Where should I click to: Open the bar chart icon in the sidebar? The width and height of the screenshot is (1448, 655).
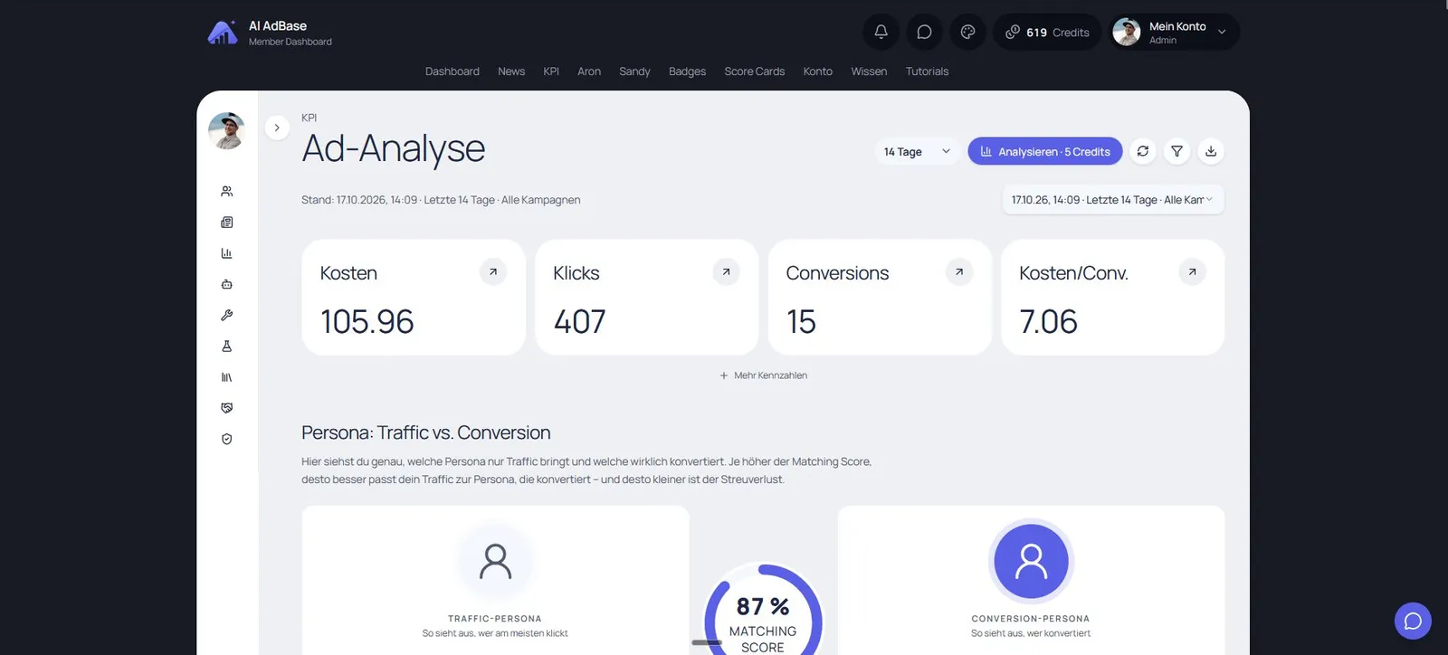pyautogui.click(x=227, y=253)
